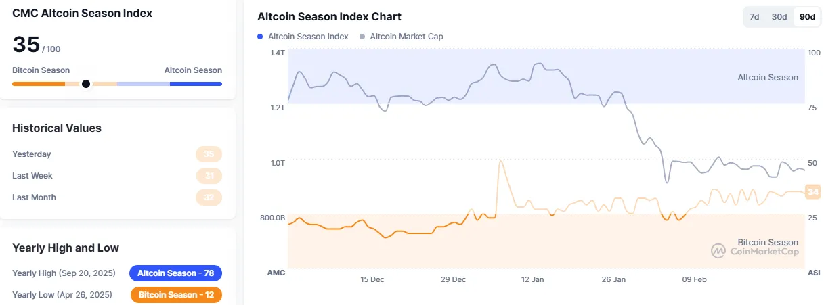This screenshot has height=305, width=824.
Task: Select the 90d chart range
Action: (x=807, y=17)
